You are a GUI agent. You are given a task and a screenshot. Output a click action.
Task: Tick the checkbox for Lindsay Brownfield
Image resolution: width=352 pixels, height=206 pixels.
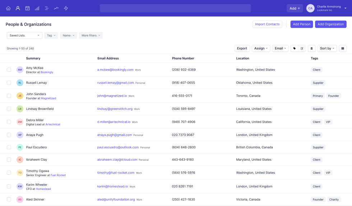[x=9, y=109]
